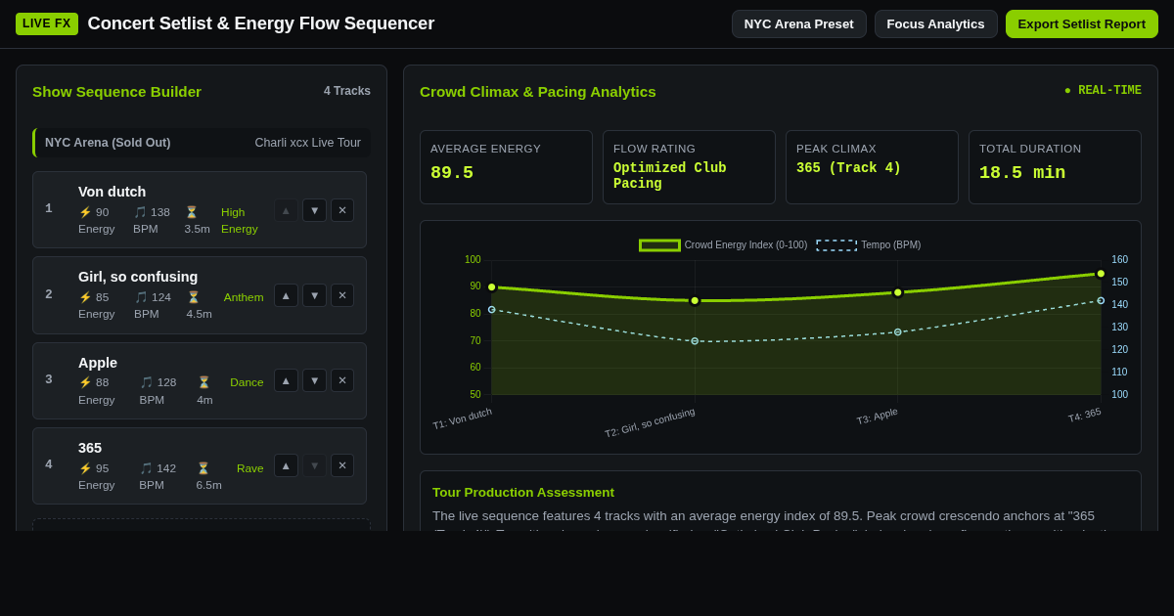Click the Rave tag

[250, 468]
